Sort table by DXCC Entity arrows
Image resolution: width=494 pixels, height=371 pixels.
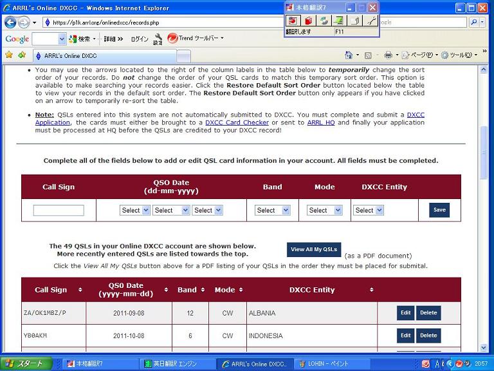click(x=371, y=290)
